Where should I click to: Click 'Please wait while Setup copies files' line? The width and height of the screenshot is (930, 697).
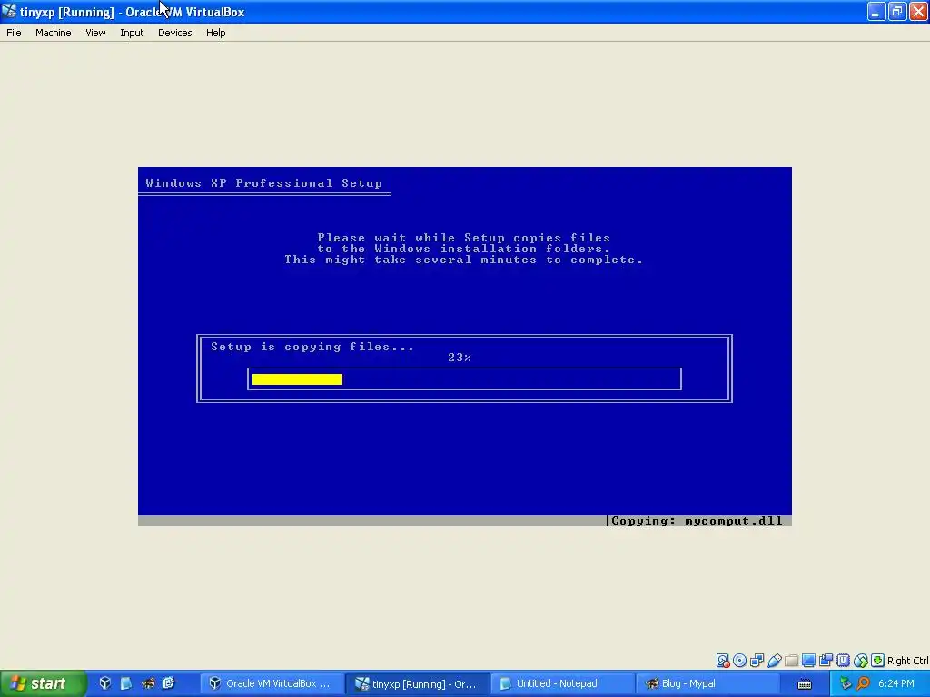pyautogui.click(x=464, y=238)
